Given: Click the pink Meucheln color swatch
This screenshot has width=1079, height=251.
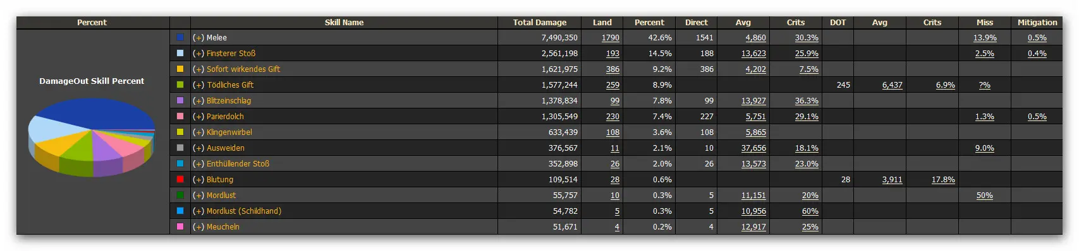Looking at the screenshot, I should pos(180,227).
